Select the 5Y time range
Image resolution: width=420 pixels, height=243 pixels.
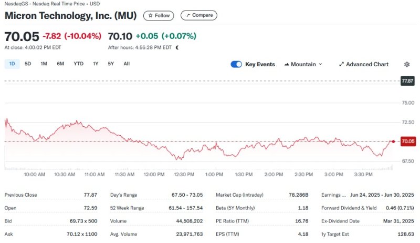111,64
